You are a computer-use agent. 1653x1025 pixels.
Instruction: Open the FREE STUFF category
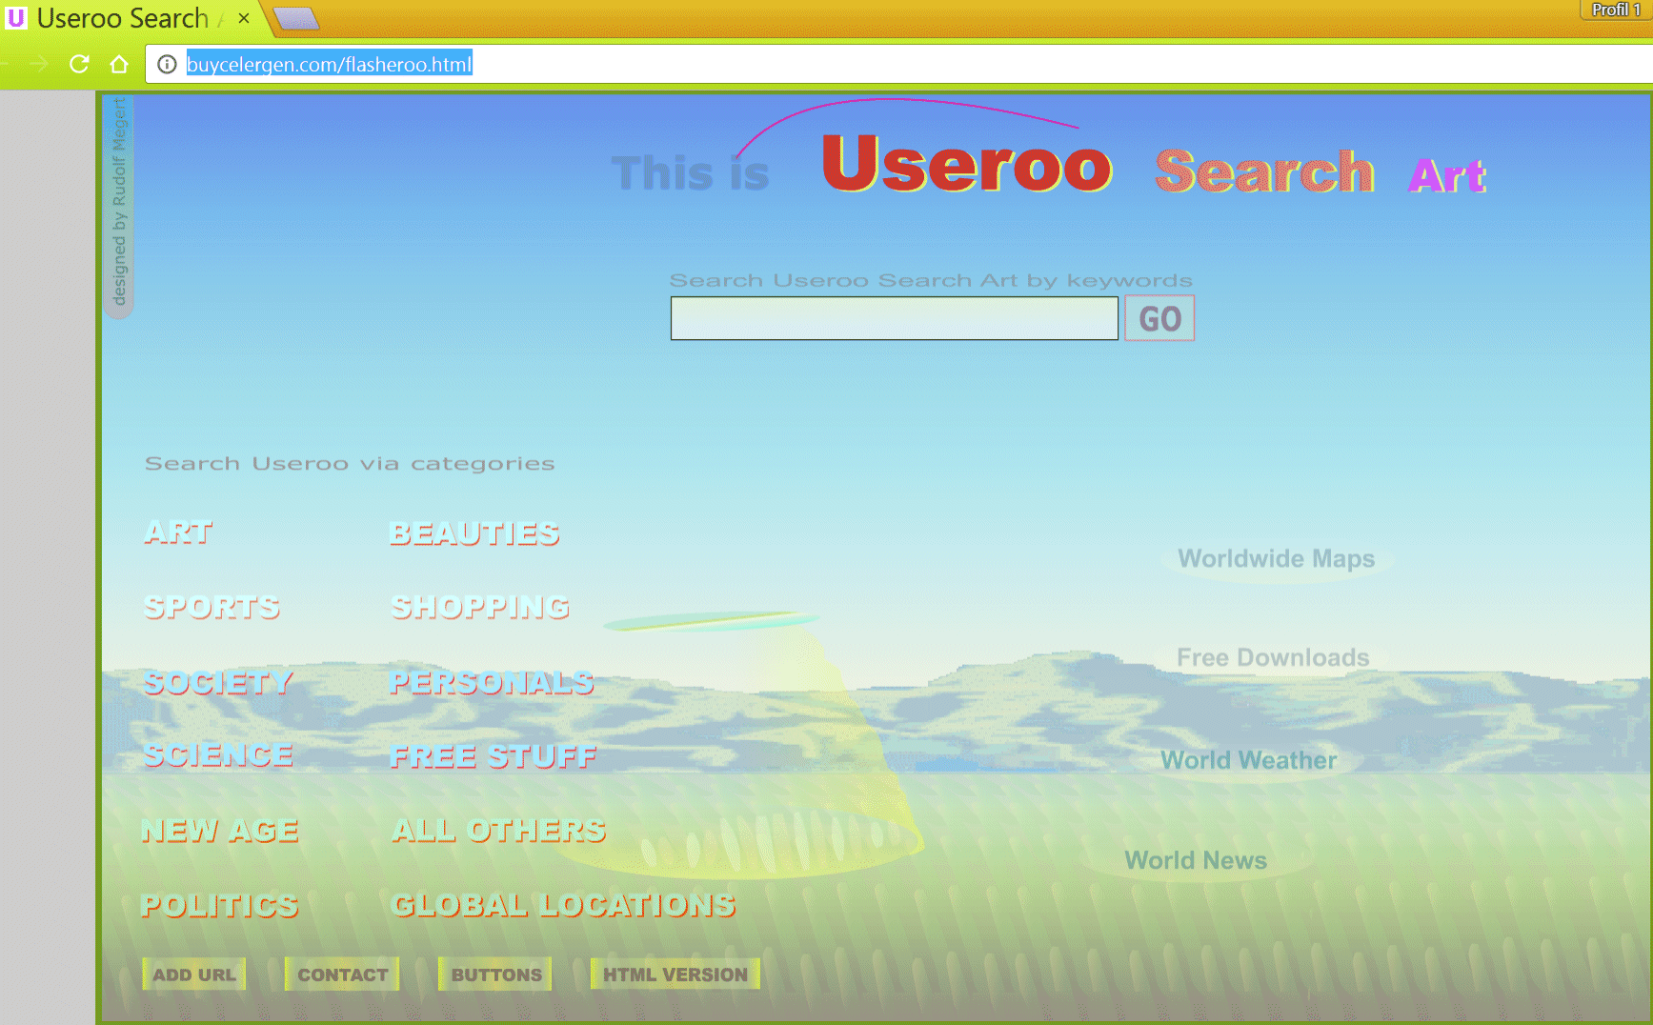tap(494, 756)
